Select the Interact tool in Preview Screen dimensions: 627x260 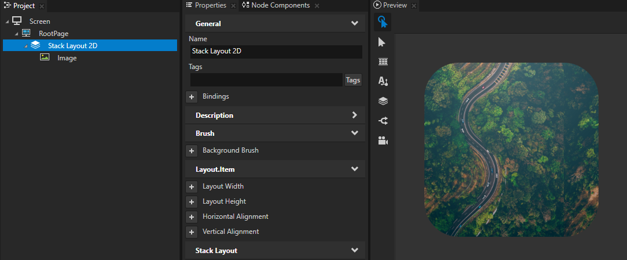(x=382, y=22)
